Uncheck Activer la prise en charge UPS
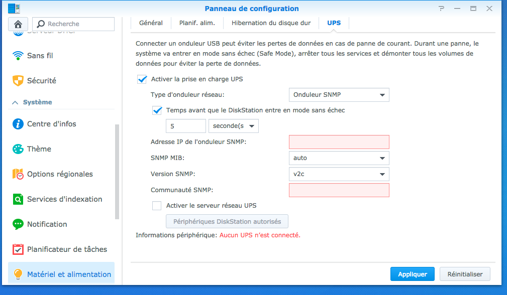This screenshot has width=507, height=295. click(142, 79)
